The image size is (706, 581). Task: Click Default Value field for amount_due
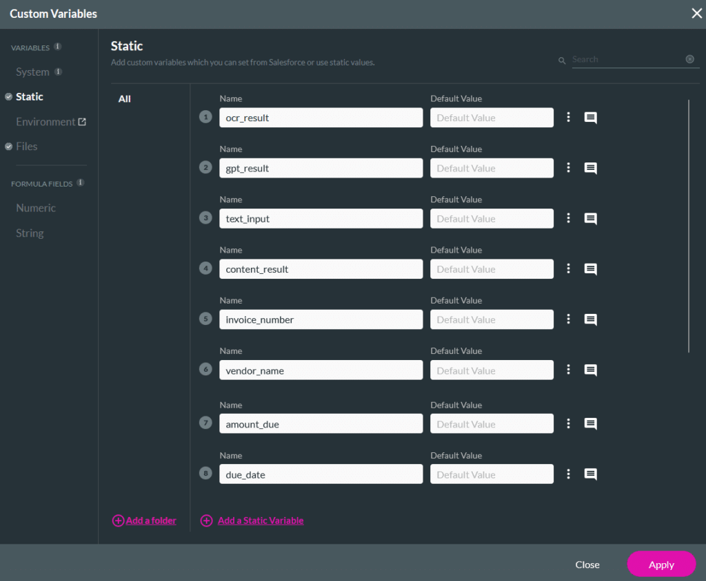pos(492,424)
